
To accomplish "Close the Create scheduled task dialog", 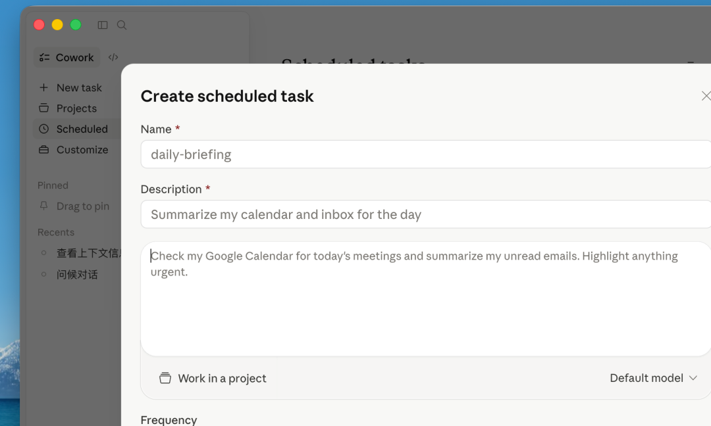I will (x=706, y=96).
